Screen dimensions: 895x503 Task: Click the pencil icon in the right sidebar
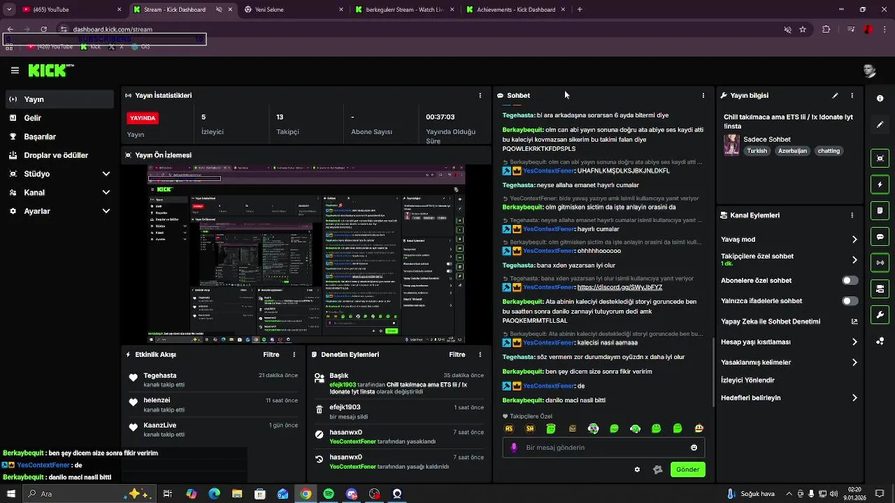(880, 124)
